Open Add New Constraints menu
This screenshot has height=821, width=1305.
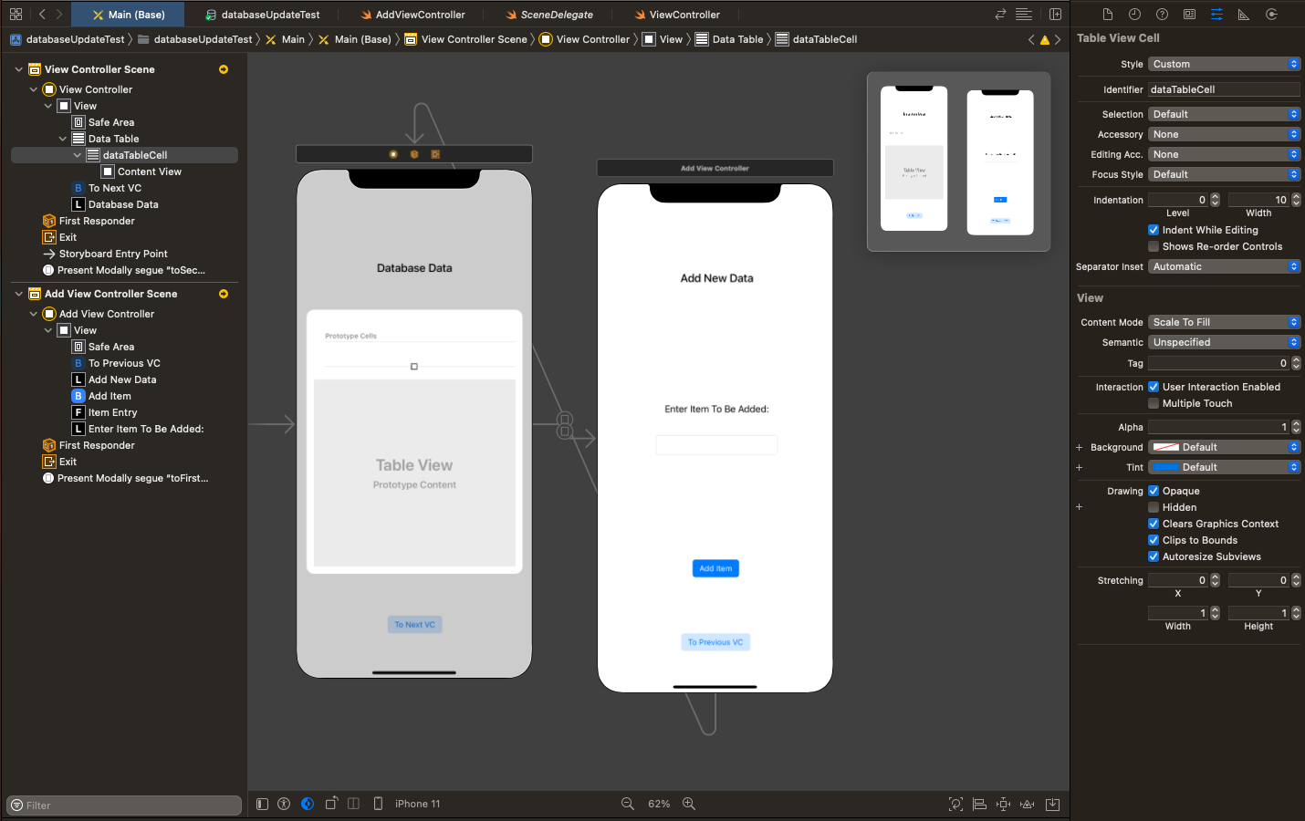tap(1003, 804)
